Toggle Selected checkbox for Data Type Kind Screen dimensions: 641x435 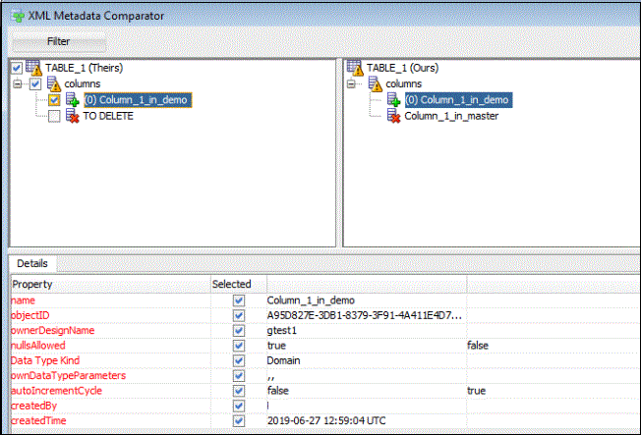[x=239, y=360]
